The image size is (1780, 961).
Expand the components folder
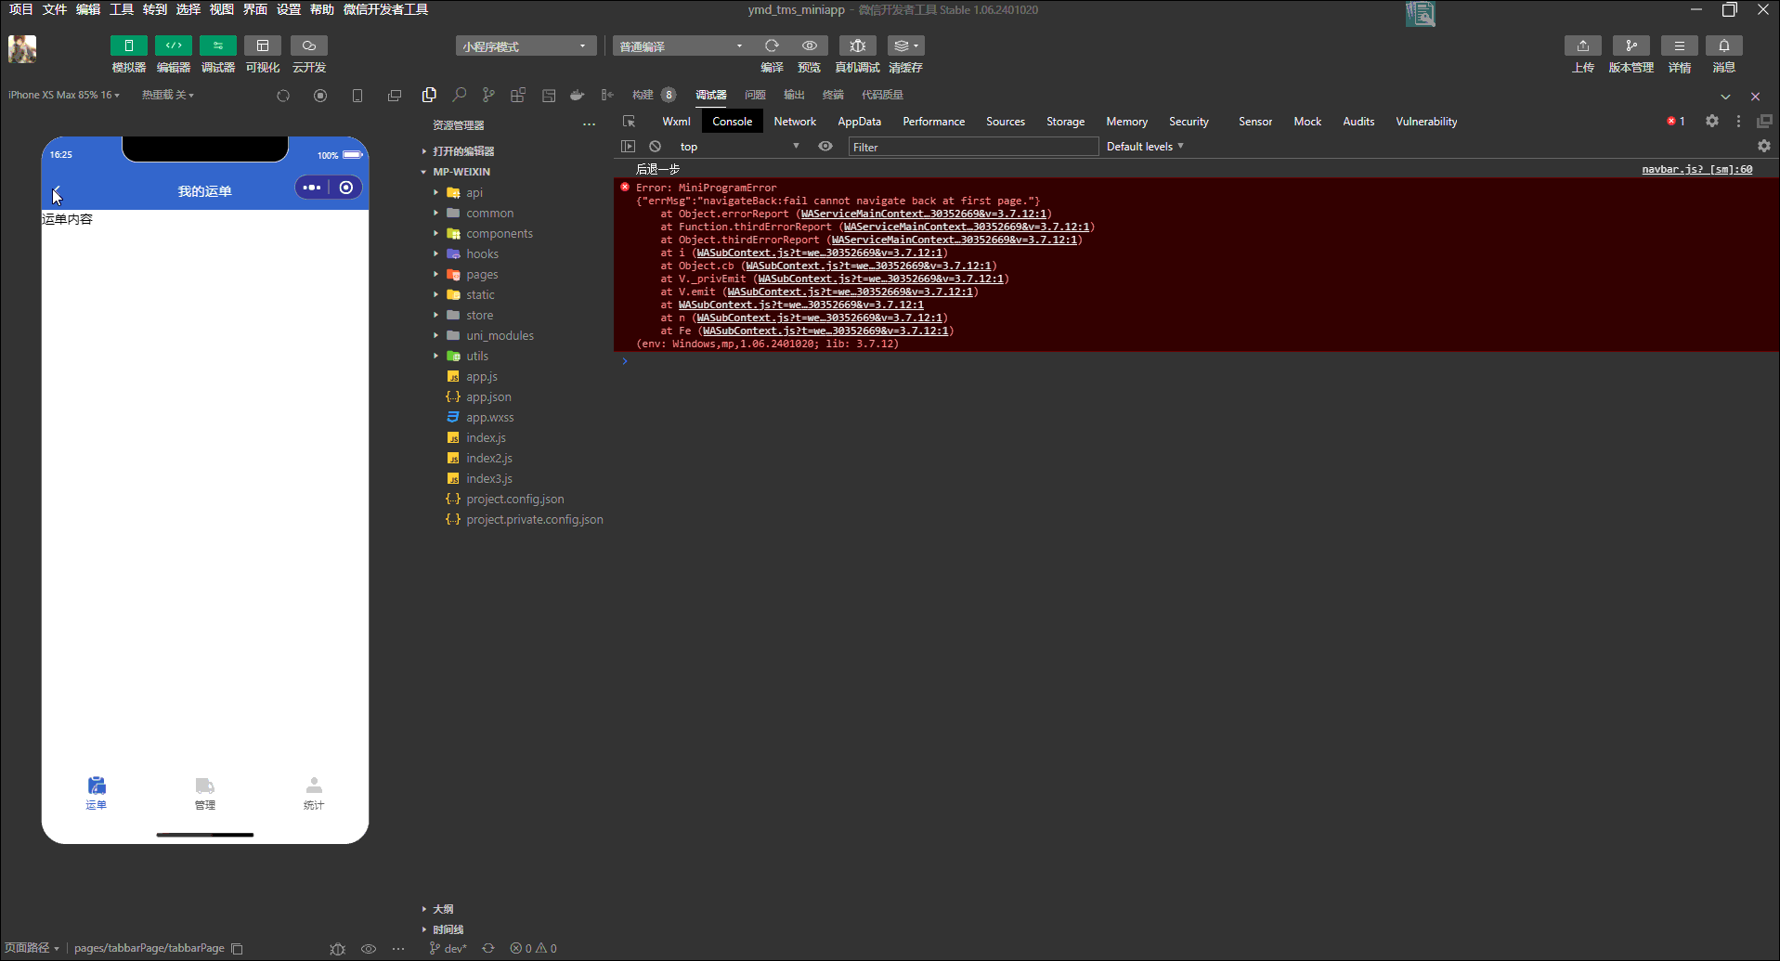pyautogui.click(x=499, y=233)
